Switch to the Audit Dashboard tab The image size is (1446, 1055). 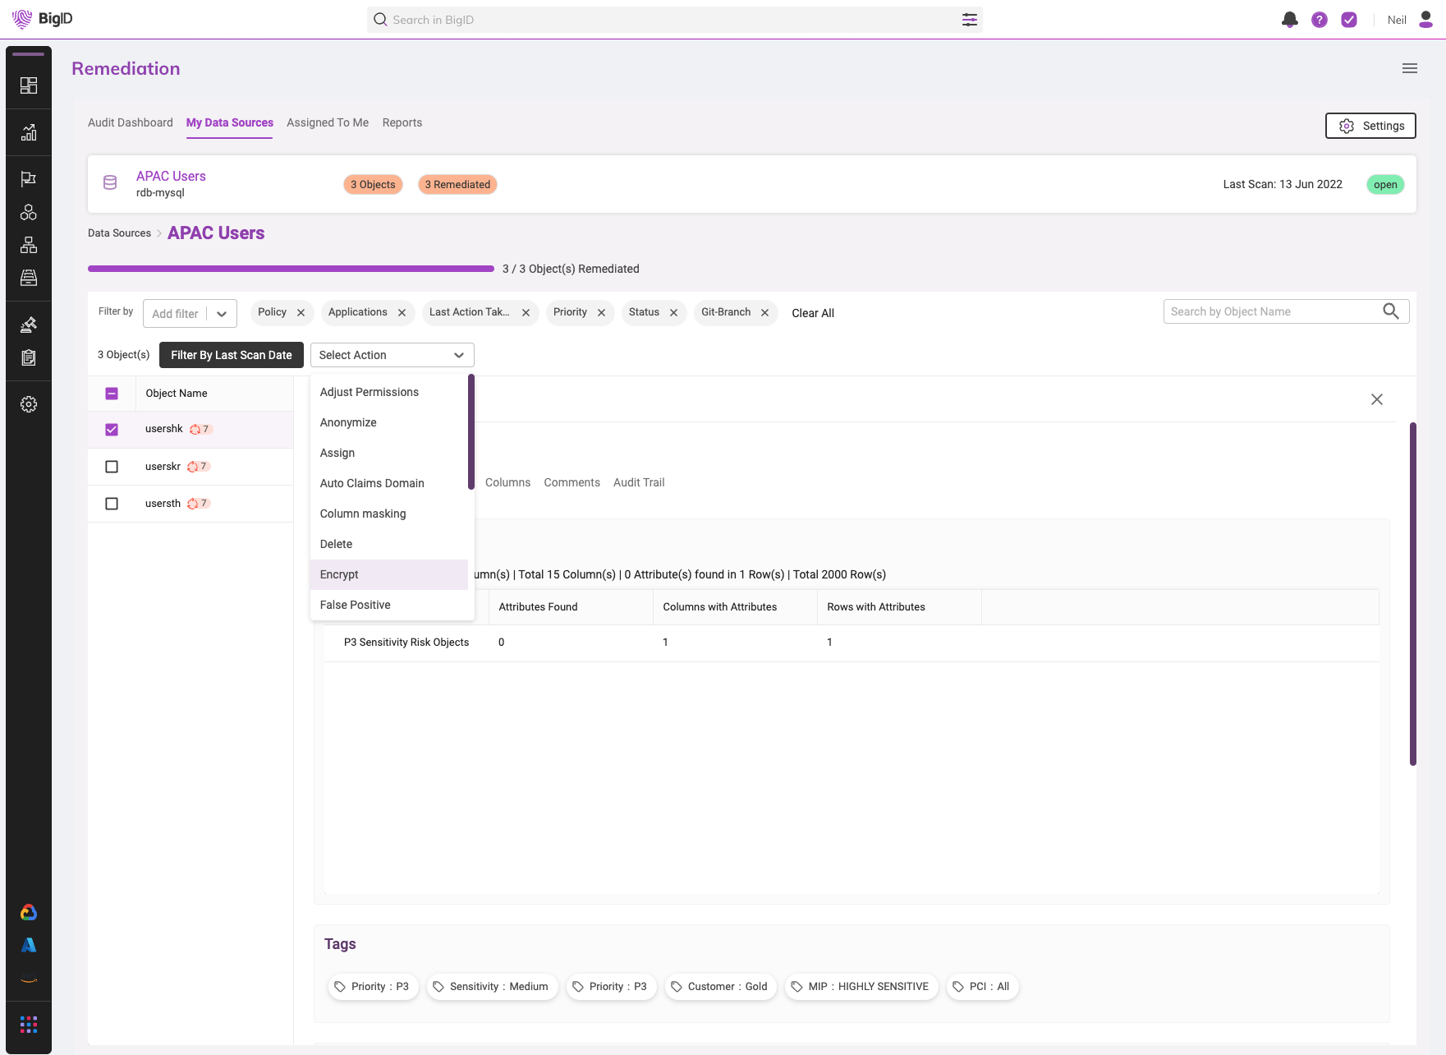(x=130, y=122)
